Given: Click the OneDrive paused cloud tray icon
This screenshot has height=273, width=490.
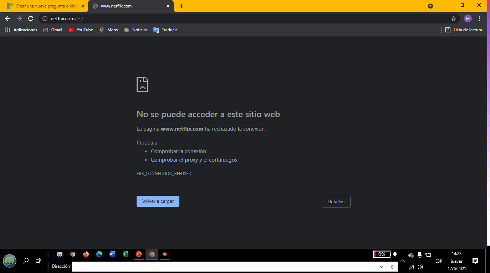Looking at the screenshot, I should click(x=411, y=255).
